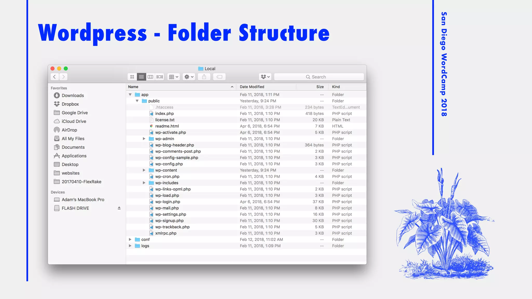
Task: Click the yellow minimize window button
Action: (x=59, y=69)
